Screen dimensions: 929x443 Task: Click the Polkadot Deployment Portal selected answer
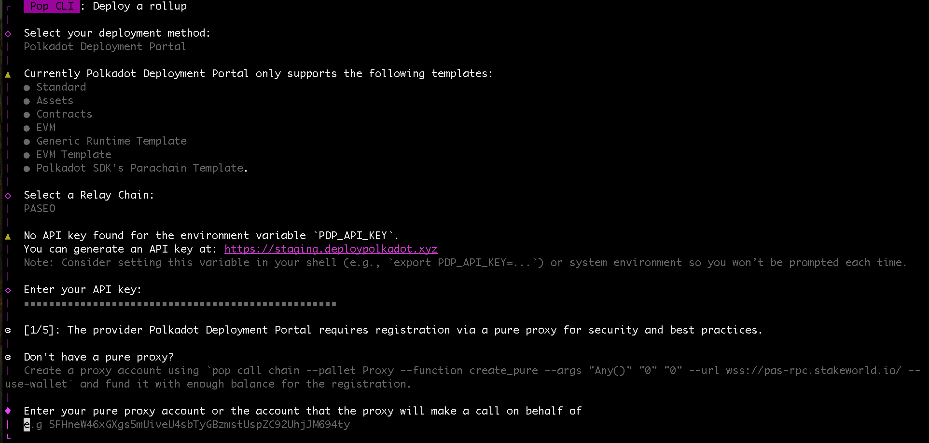[105, 47]
